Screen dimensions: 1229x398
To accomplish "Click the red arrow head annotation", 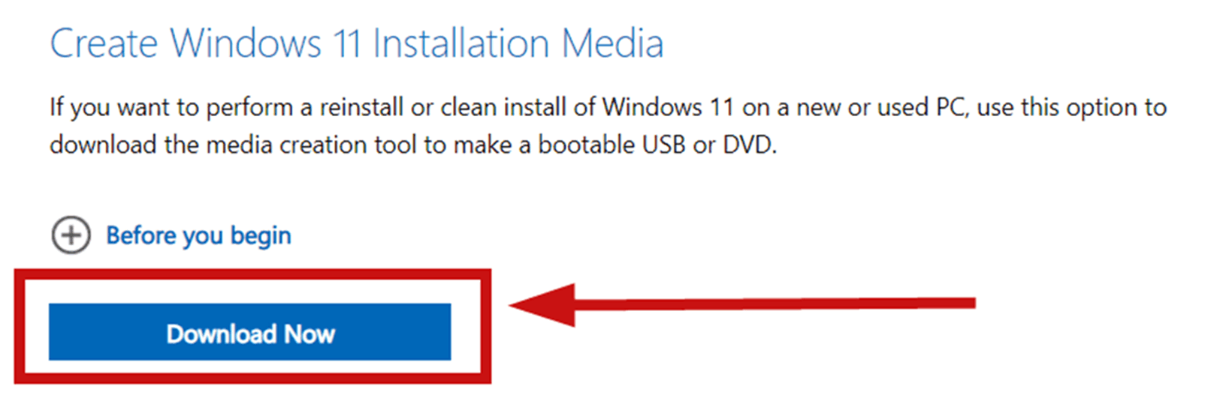I will tap(542, 304).
